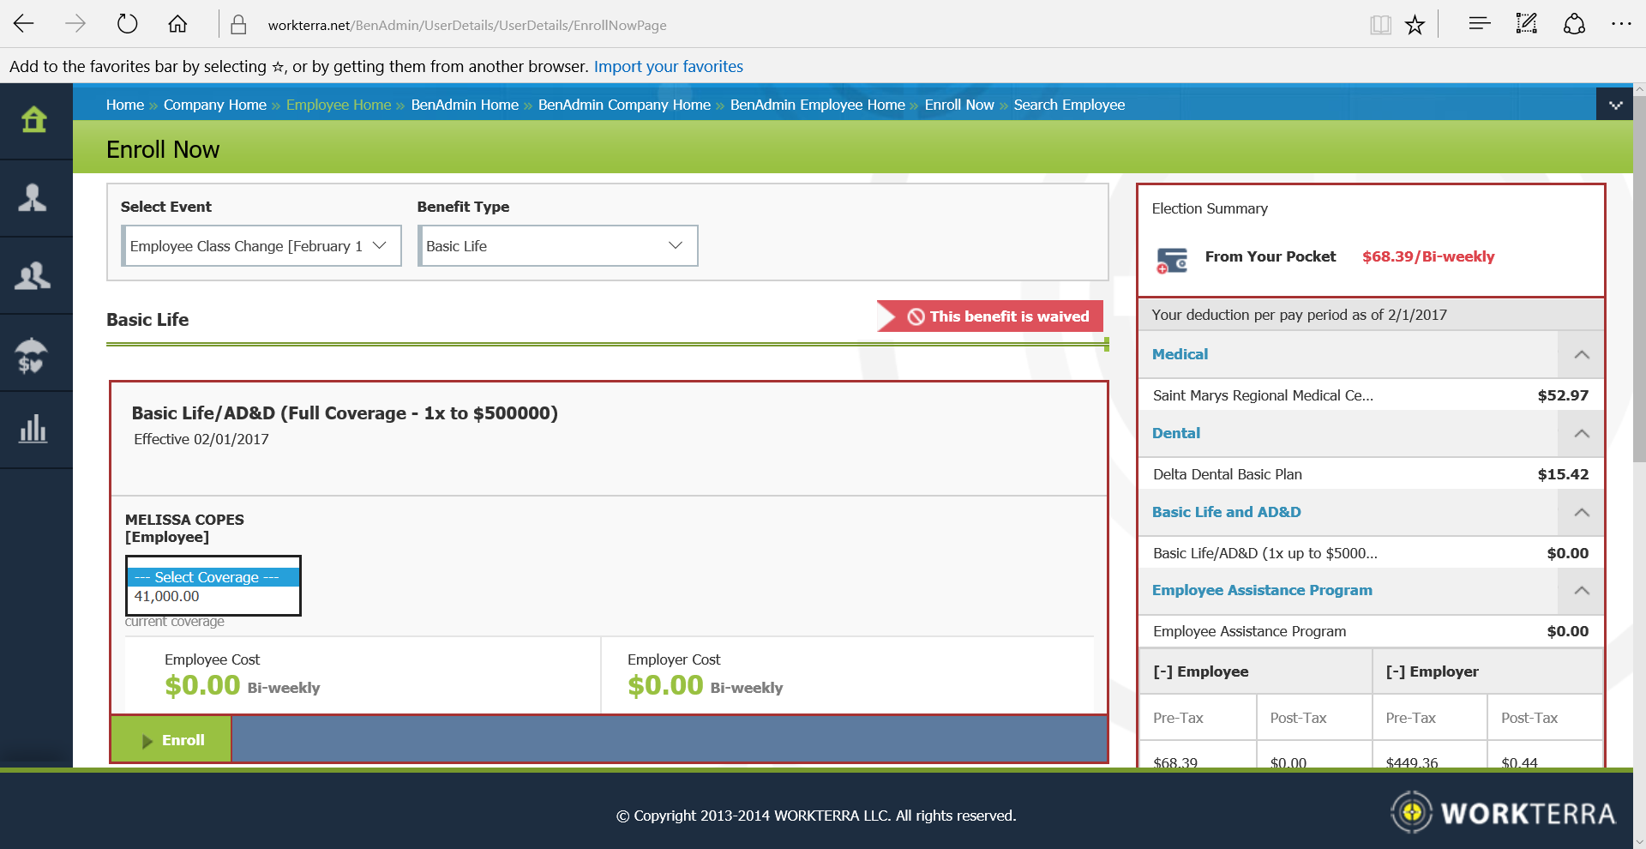Open reading view using the book icon
This screenshot has height=849, width=1646.
pos(1380,25)
